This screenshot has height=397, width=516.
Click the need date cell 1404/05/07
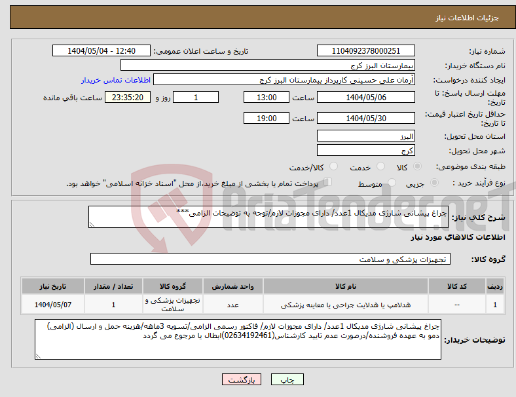(52, 305)
